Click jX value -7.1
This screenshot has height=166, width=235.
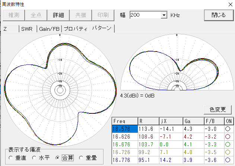171,137
